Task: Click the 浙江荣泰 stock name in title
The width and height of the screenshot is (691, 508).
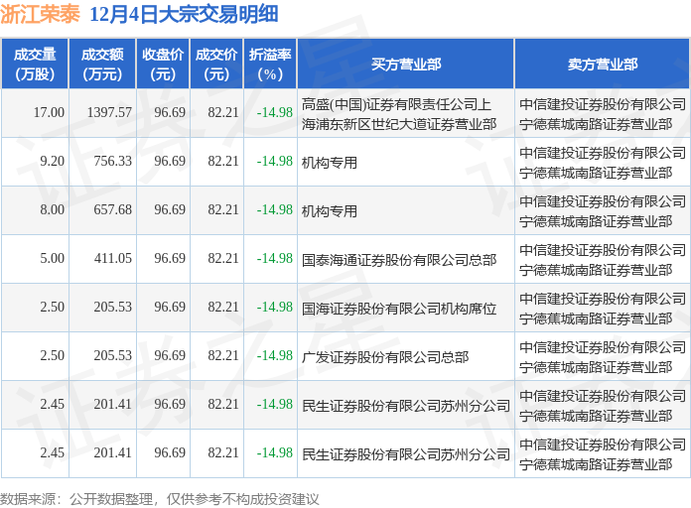Action: [x=40, y=14]
